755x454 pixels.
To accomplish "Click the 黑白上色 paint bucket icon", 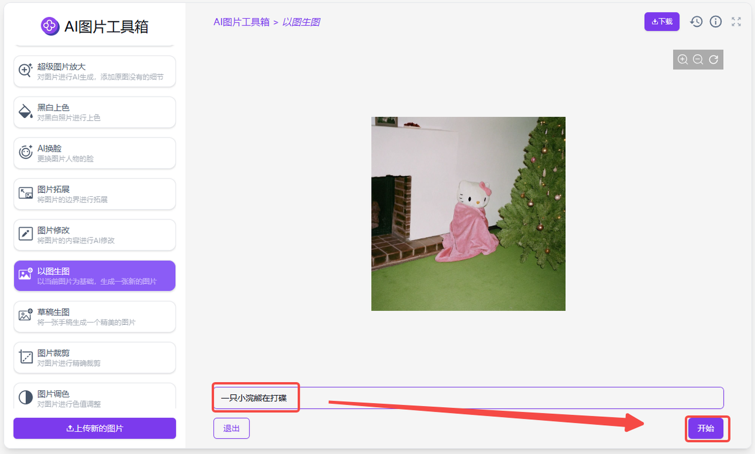I will tap(25, 112).
